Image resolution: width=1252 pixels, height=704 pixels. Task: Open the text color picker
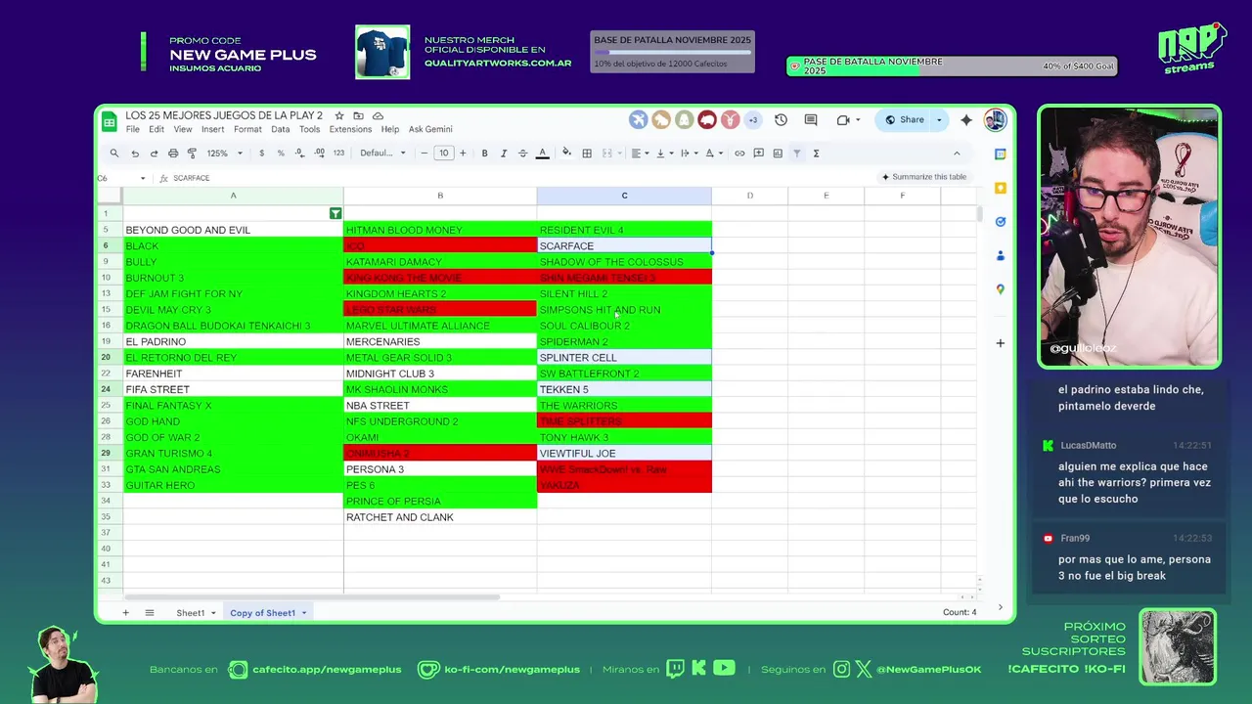pos(543,153)
